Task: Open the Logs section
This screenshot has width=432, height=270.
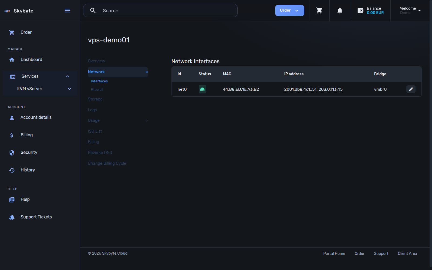Action: coord(92,110)
